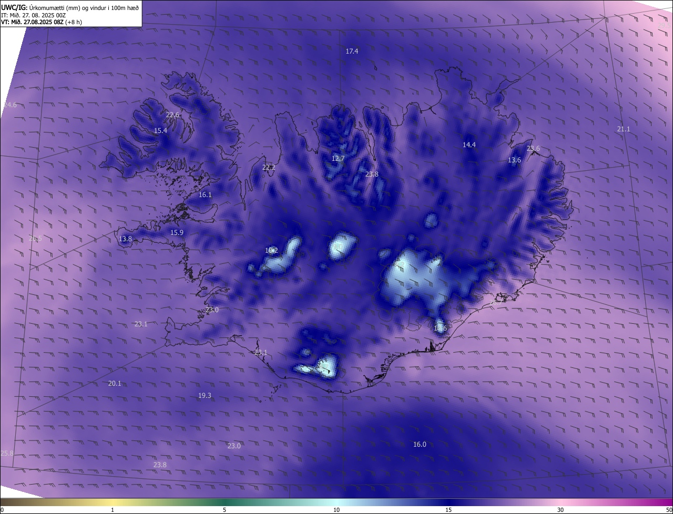The width and height of the screenshot is (673, 514).
Task: Click the 0 tick on the color scale
Action: (x=2, y=510)
